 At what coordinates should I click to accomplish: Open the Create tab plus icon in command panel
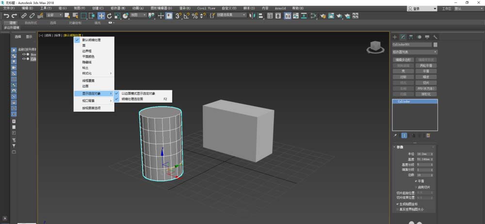click(395, 37)
